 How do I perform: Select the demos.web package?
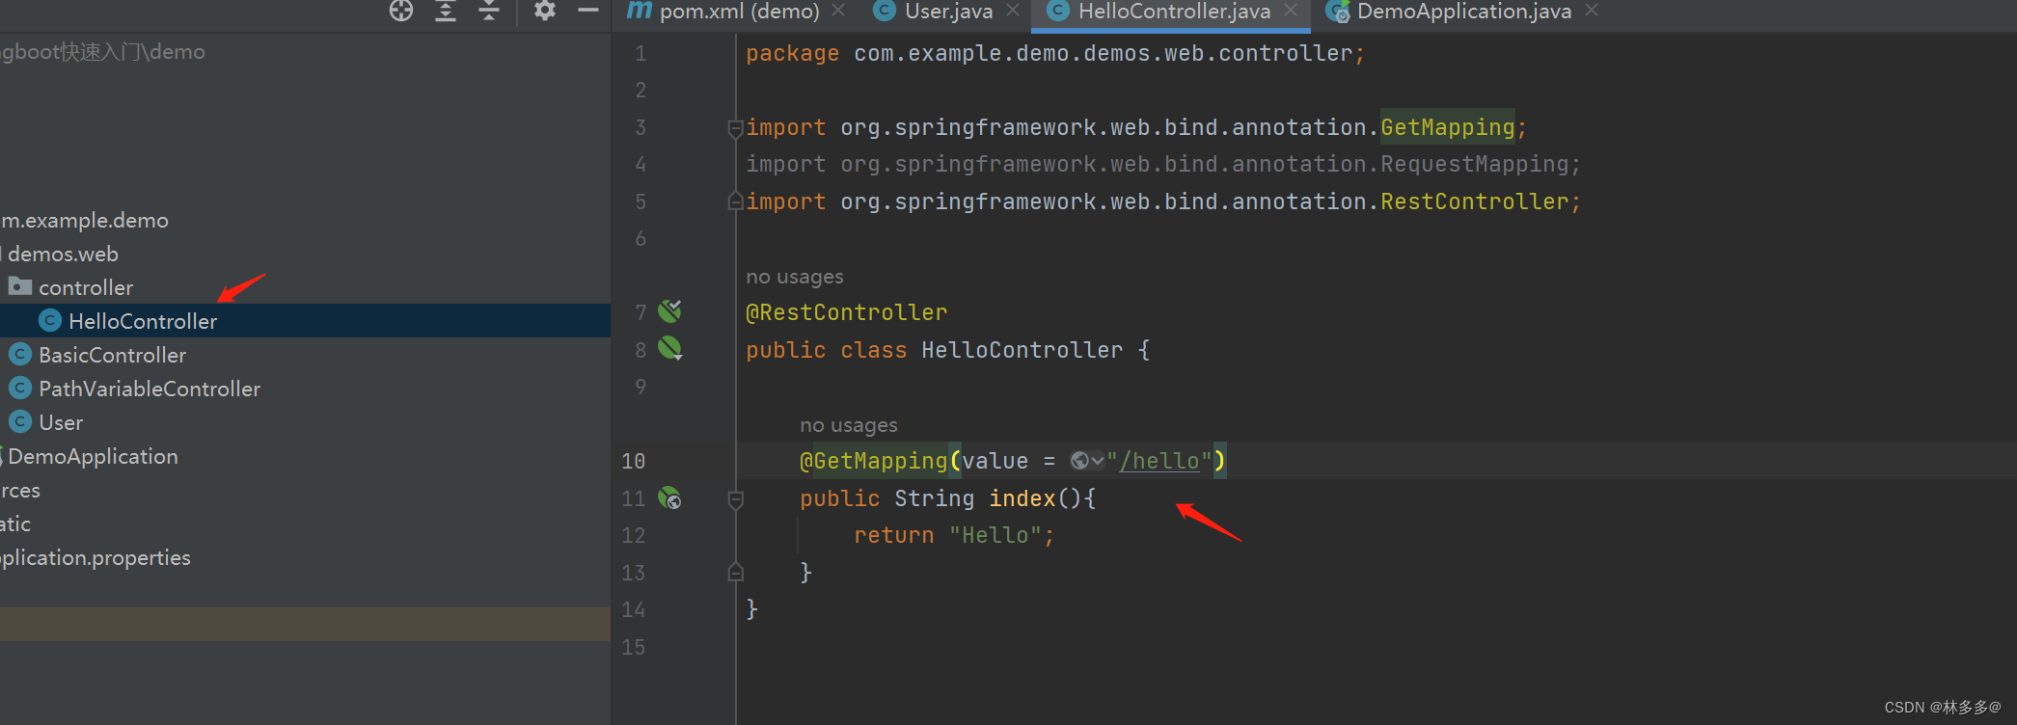(63, 254)
